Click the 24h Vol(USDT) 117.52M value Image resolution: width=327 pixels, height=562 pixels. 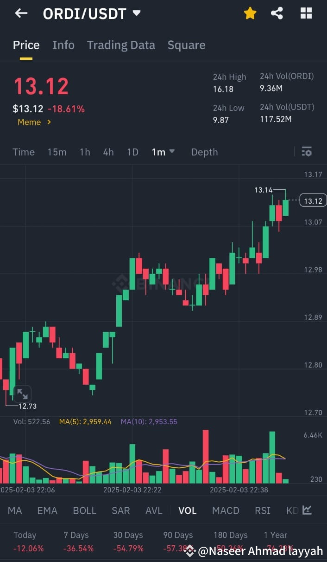[x=276, y=119]
